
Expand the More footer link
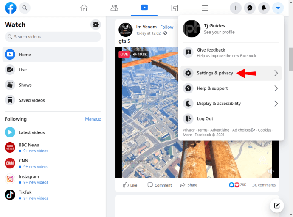point(187,135)
